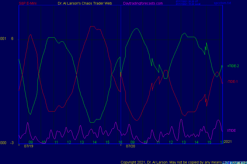Click hour 09 marker above the 07/20 date
Viewport: 247px width, 164px height.
[x=133, y=142]
